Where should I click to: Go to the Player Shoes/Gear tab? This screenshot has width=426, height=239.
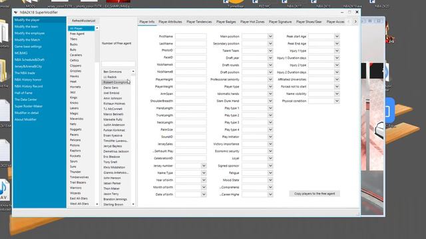click(x=309, y=22)
